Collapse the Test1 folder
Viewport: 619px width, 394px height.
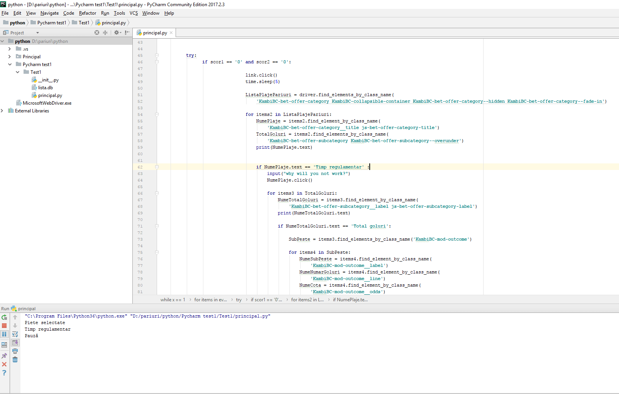click(17, 72)
